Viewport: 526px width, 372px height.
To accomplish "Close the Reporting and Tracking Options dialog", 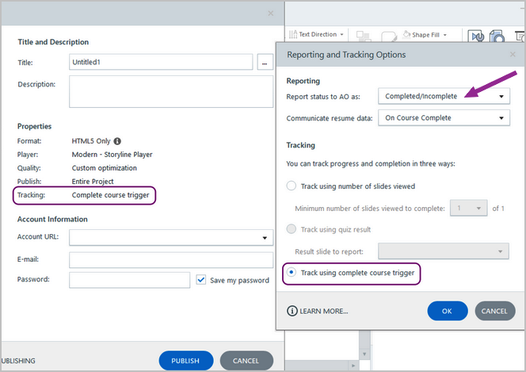I will [x=513, y=55].
